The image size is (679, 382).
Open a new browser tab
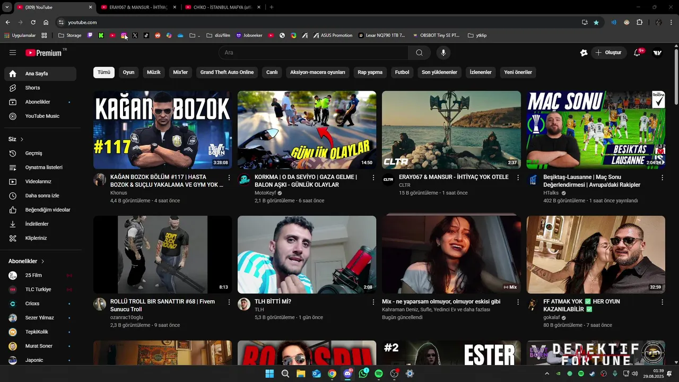[272, 7]
